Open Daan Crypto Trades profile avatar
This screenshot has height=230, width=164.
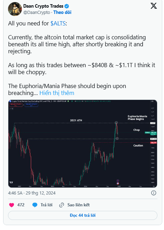point(15,9)
